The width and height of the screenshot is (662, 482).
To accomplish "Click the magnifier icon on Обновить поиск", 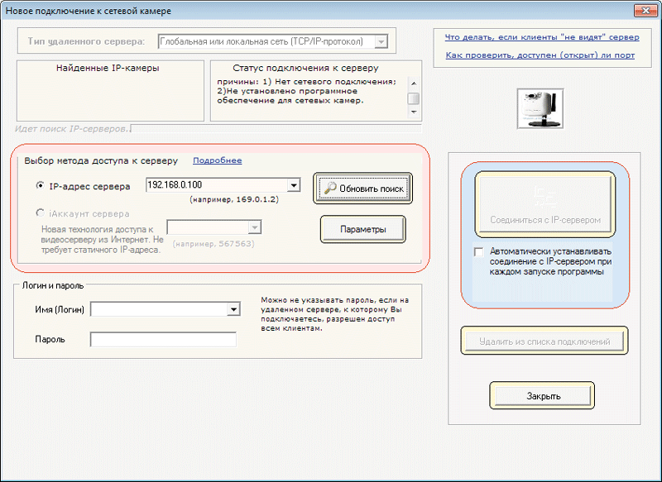I will (x=330, y=188).
